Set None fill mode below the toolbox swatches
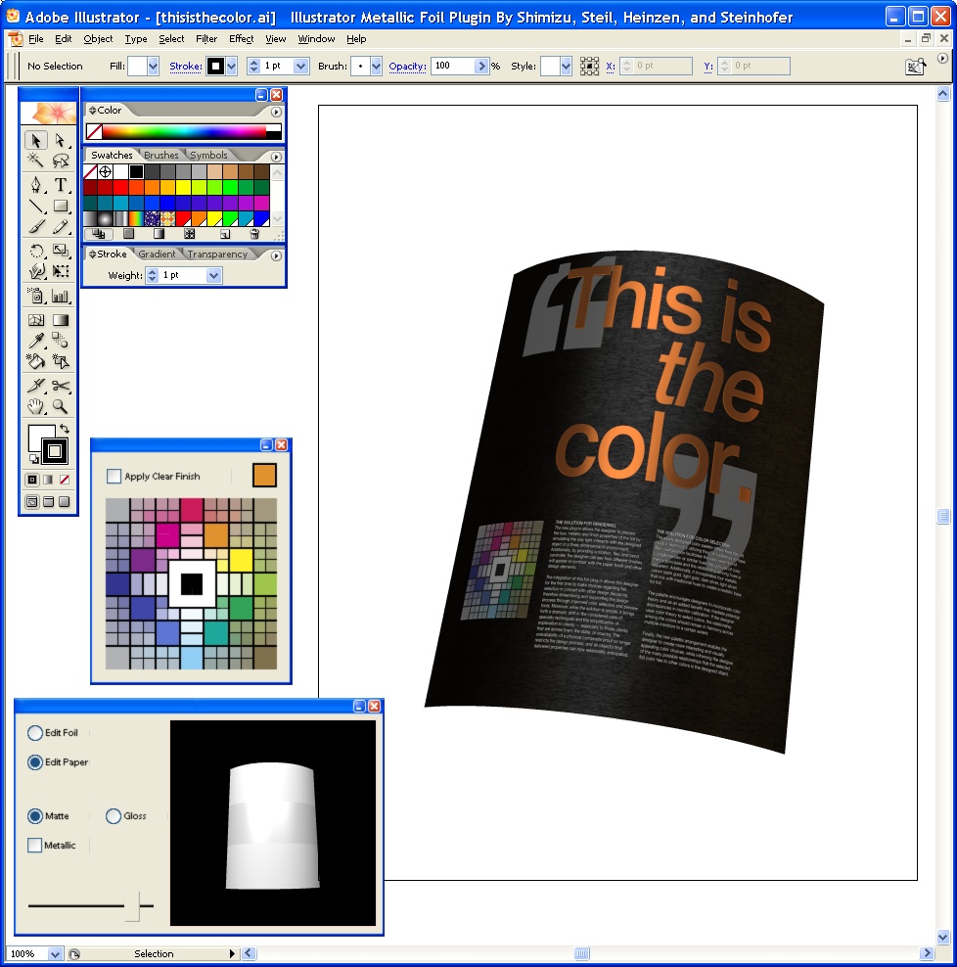957x967 pixels. click(65, 480)
